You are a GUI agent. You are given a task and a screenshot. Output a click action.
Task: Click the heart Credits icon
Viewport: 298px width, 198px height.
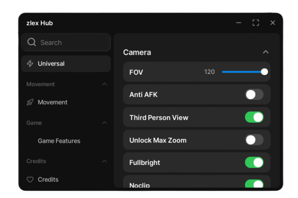tap(30, 180)
